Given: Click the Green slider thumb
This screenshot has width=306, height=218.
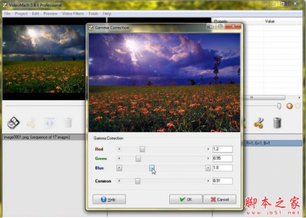Looking at the screenshot, I should (138, 158).
